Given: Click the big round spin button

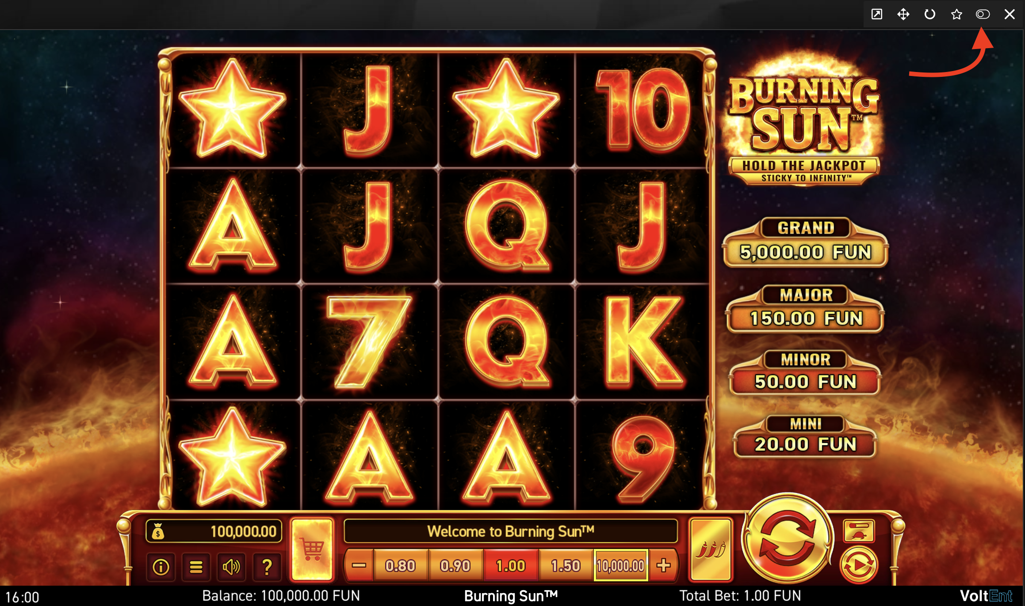Looking at the screenshot, I should click(x=788, y=538).
